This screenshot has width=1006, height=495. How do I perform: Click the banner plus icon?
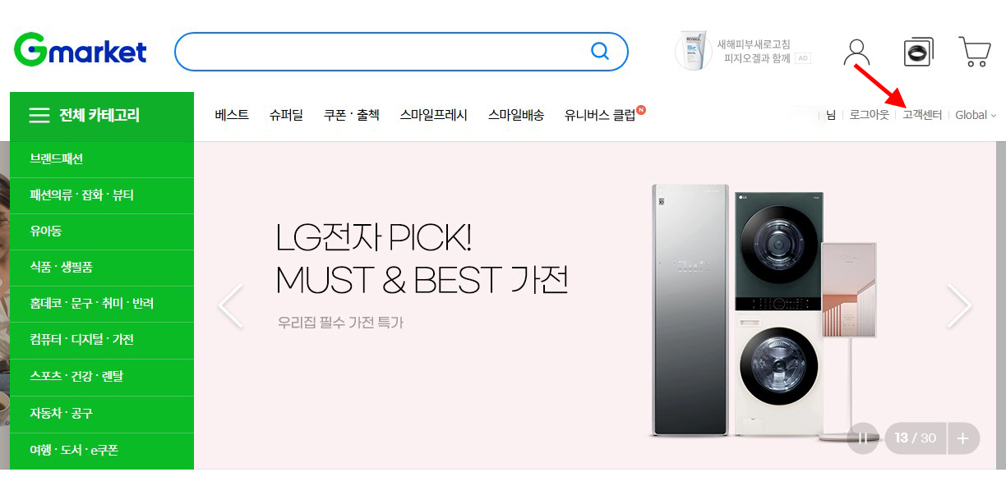pyautogui.click(x=962, y=438)
